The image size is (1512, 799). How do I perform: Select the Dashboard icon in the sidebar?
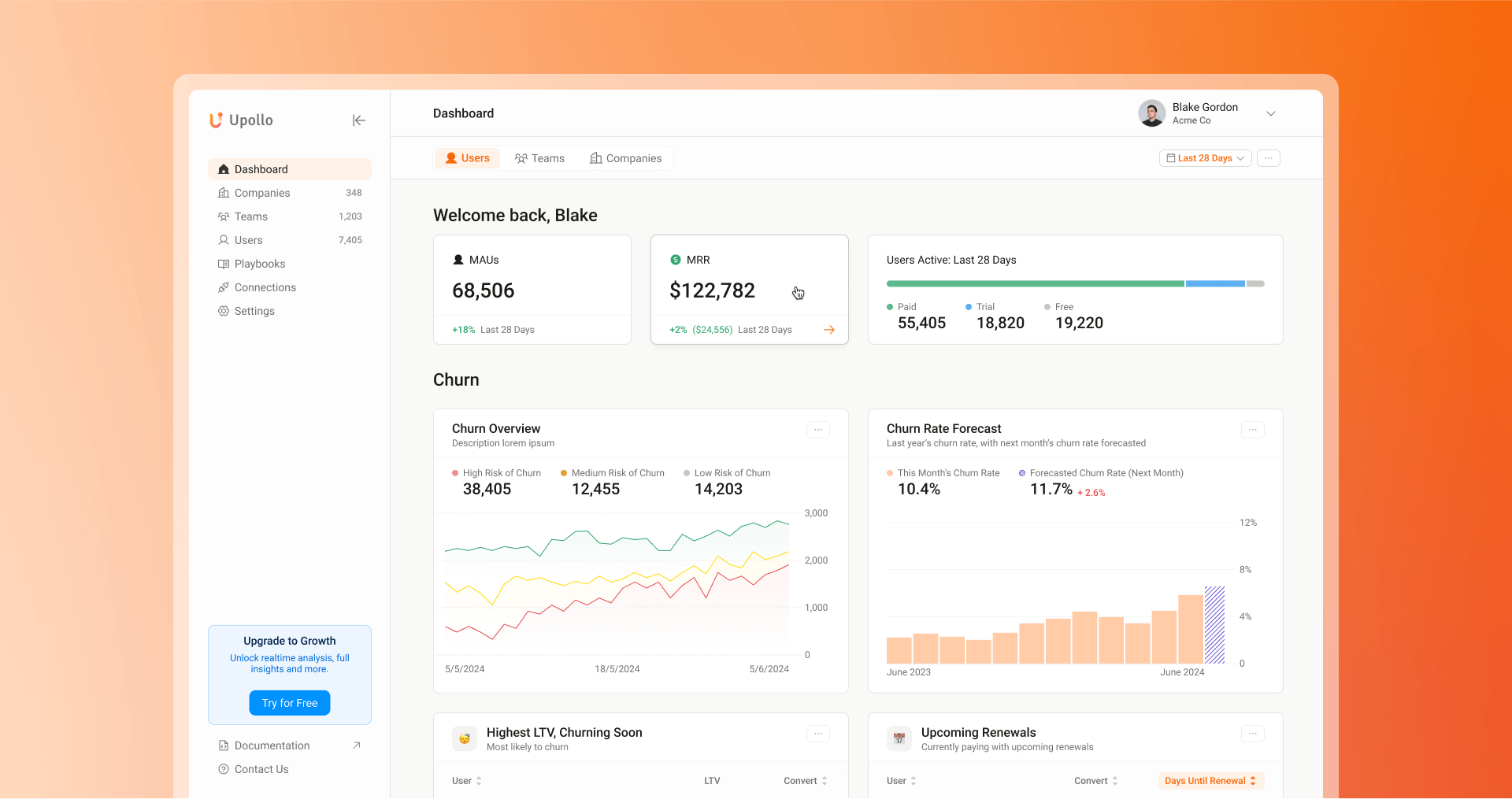pyautogui.click(x=224, y=168)
